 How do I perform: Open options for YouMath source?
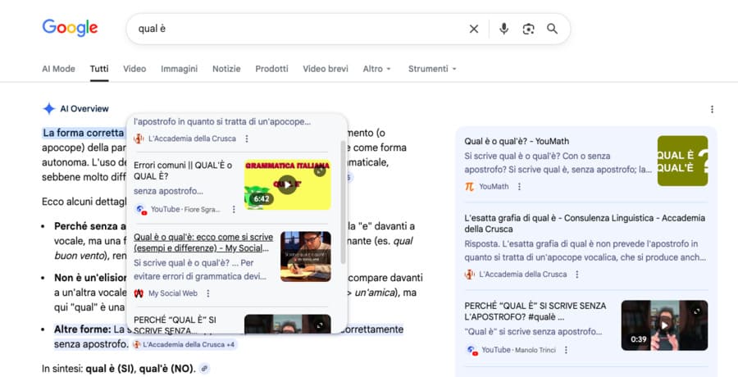[519, 186]
